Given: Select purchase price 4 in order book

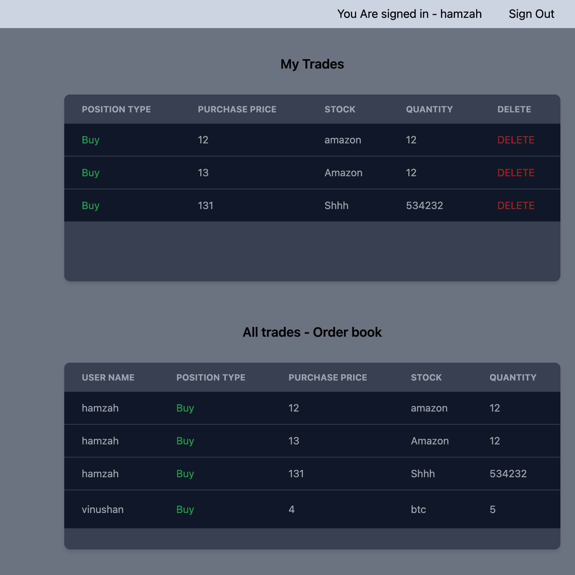Looking at the screenshot, I should (x=292, y=509).
